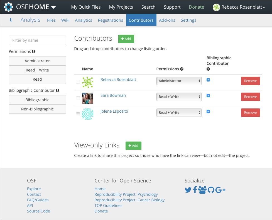The width and height of the screenshot is (272, 220).
Task: Toggle bibliographic checkbox for Rebecca Rosenblatt
Action: click(208, 80)
